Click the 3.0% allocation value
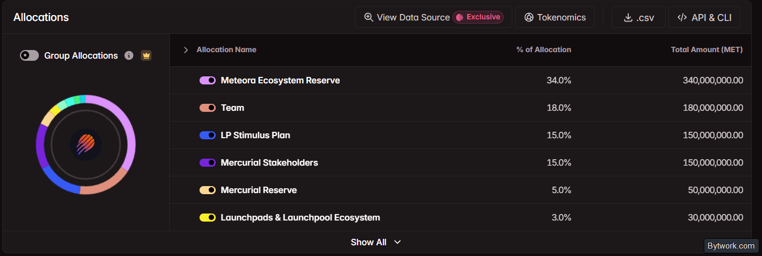Screen dimensions: 762x256 (x=561, y=217)
